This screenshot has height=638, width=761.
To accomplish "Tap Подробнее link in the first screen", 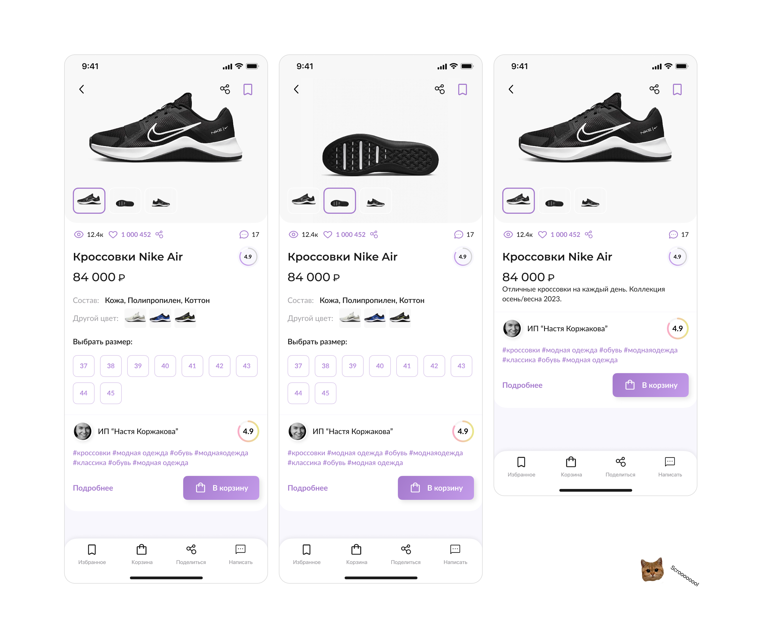I will pos(93,488).
